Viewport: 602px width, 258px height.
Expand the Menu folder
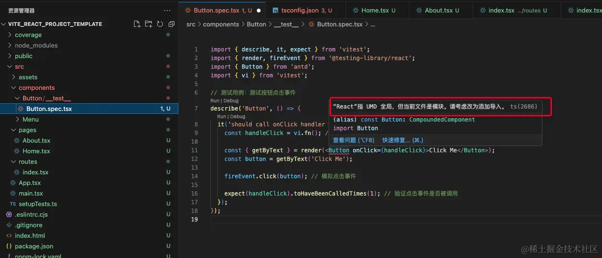(x=18, y=119)
